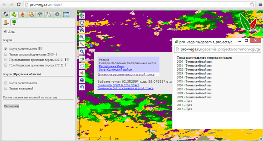This screenshot has height=142, width=264.
Task: Open the satellite data tab
Action: coord(5,15)
